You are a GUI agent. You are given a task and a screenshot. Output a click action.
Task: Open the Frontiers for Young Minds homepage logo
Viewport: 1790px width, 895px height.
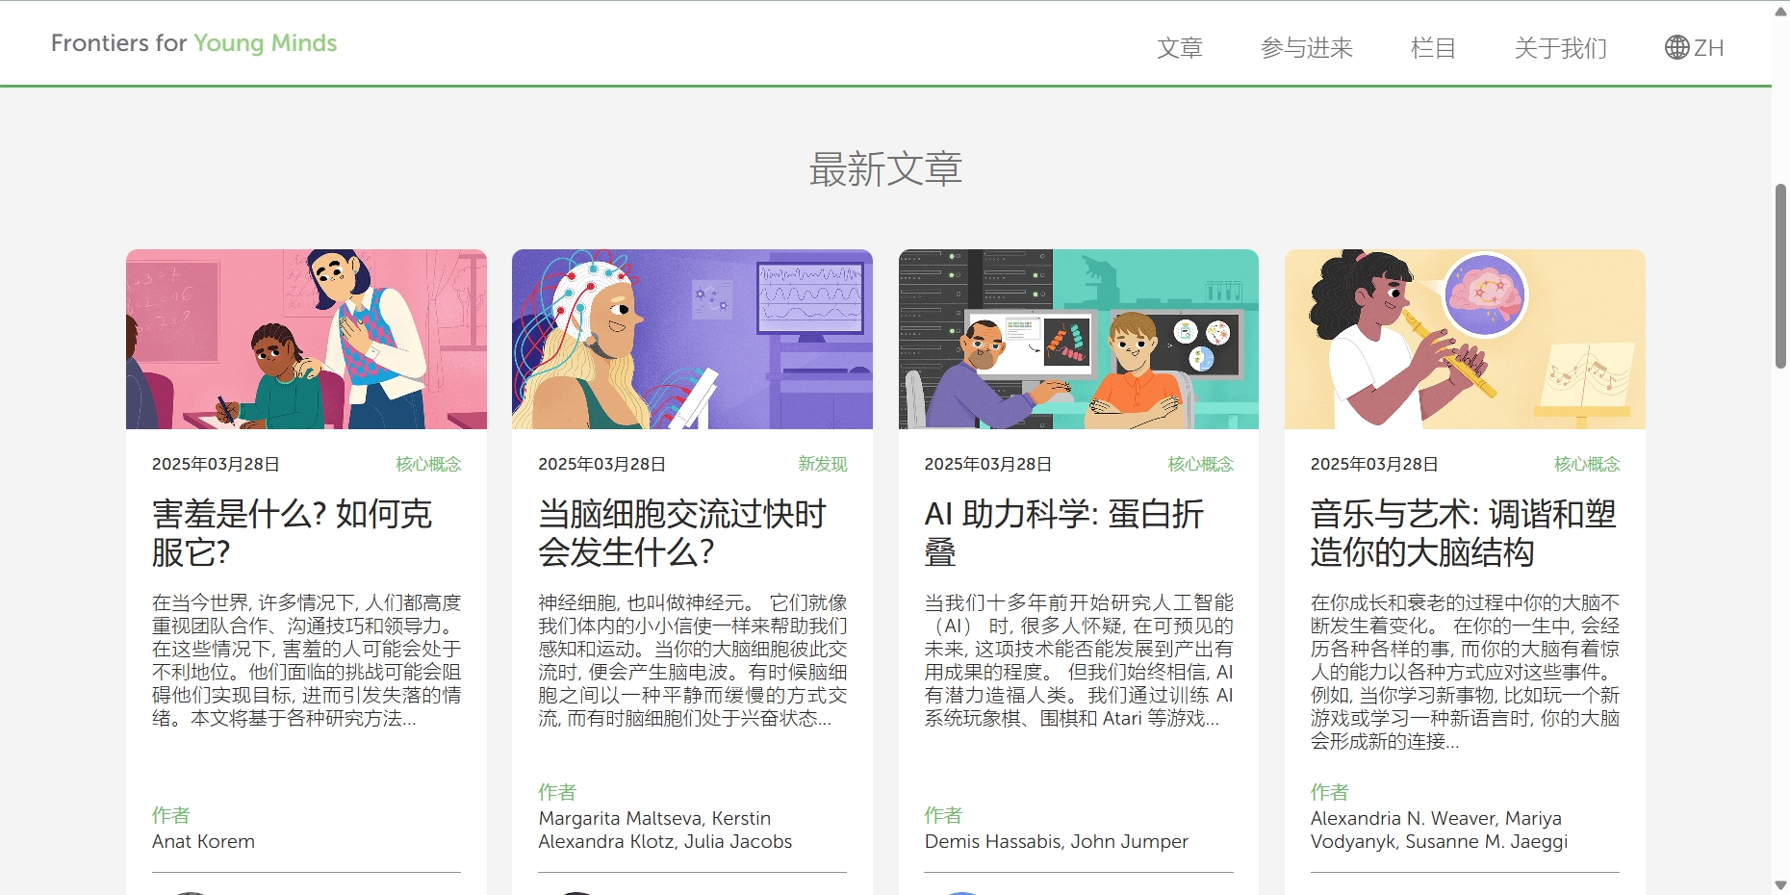(193, 43)
